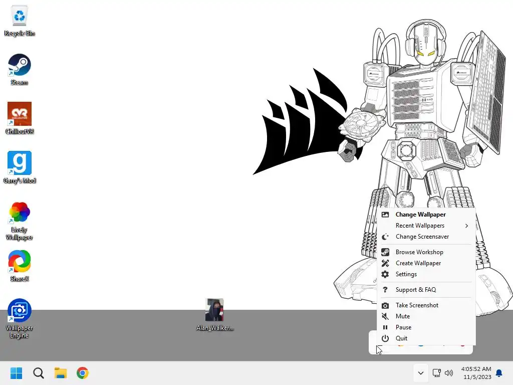The height and width of the screenshot is (385, 513).
Task: Open the Recent Wallpapers submenu
Action: [x=426, y=226]
